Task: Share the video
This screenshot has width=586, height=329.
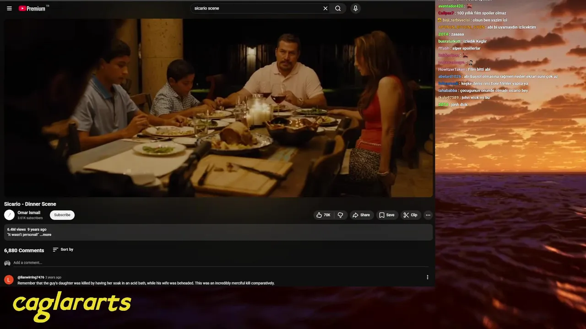Action: [x=361, y=215]
